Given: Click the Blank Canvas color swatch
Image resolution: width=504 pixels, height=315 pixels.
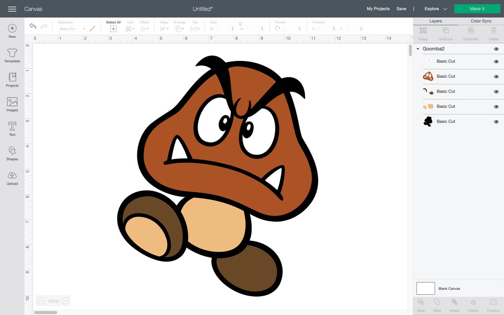Looking at the screenshot, I should (425, 288).
